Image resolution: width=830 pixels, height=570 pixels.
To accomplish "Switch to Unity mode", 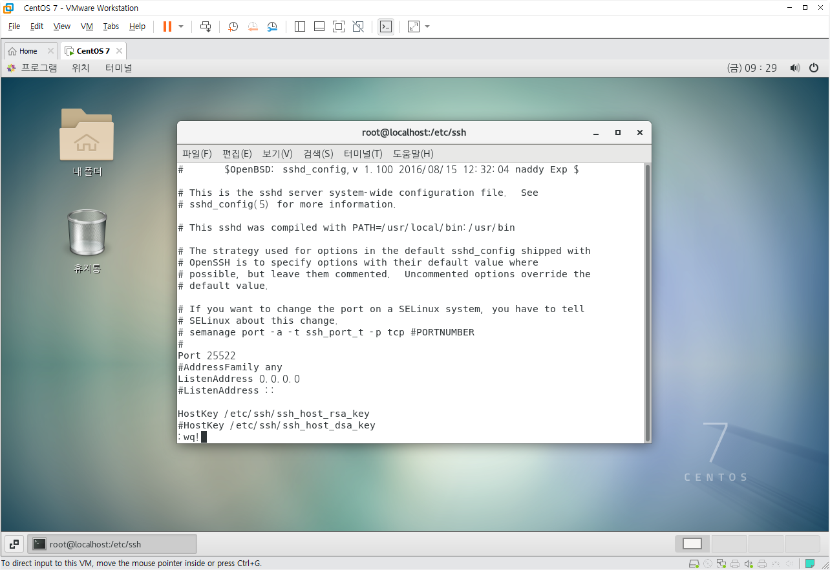I will pyautogui.click(x=357, y=26).
